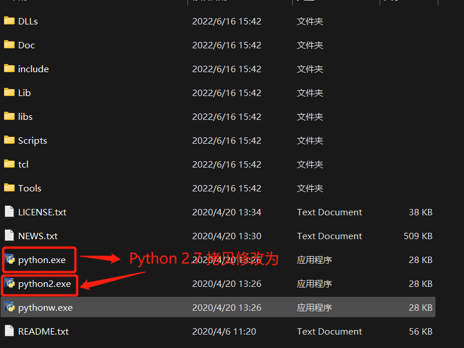This screenshot has height=348, width=464.
Task: Click the 应用程序 type of pythonw.exe
Action: point(314,308)
